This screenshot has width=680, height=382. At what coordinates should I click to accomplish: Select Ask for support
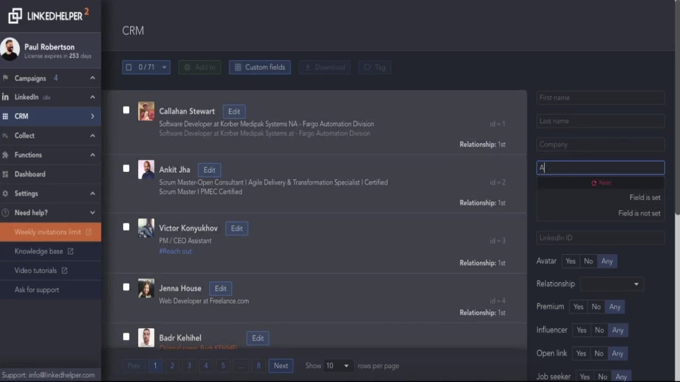coord(50,290)
